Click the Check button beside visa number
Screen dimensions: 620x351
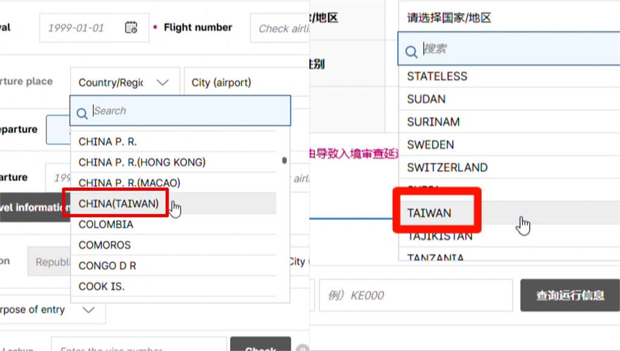[260, 347]
